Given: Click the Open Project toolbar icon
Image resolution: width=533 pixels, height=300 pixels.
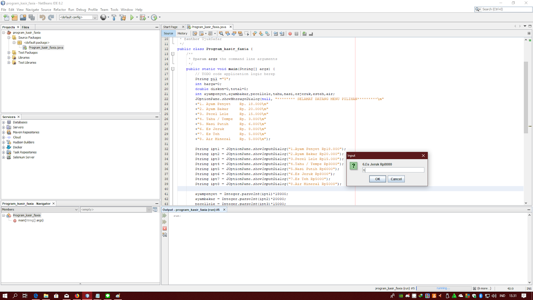Looking at the screenshot, I should (23, 17).
